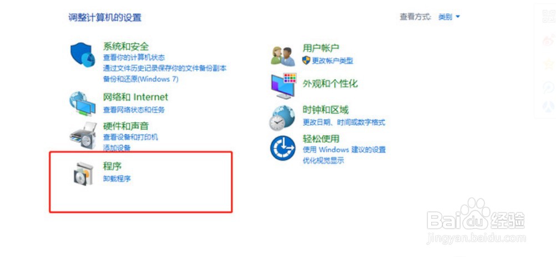
Task: Click the User Accounts people icon
Action: pos(283,56)
